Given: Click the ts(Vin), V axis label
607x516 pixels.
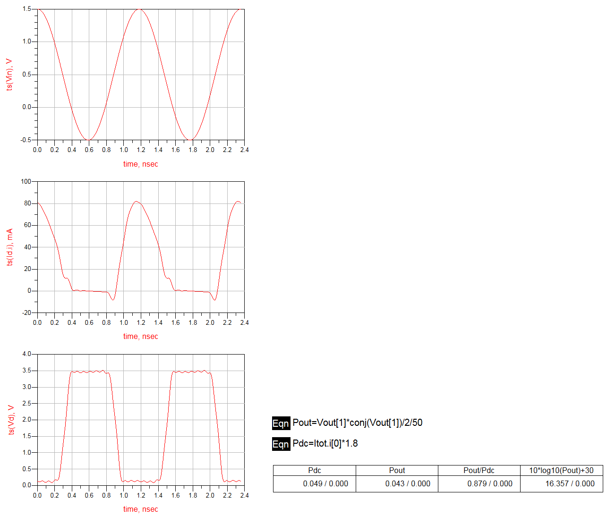Looking at the screenshot, I should [x=9, y=75].
